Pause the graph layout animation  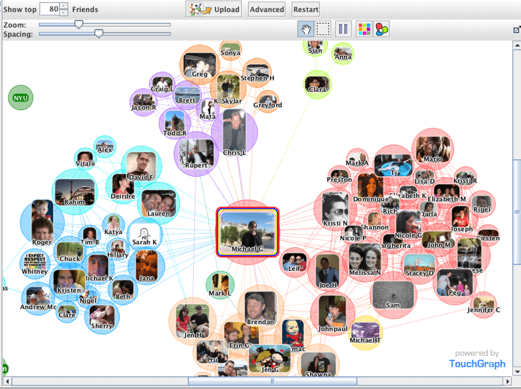click(343, 29)
